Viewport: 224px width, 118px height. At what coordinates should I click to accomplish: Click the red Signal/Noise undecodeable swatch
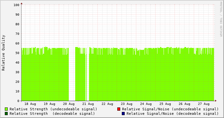click(119, 109)
